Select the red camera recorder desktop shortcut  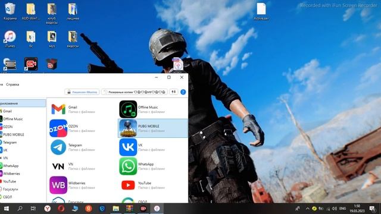pos(31,64)
